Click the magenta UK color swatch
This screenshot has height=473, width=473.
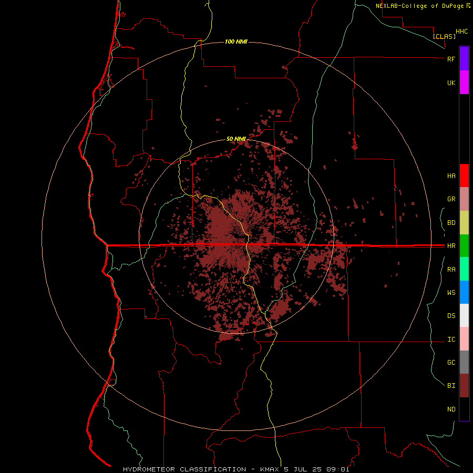[x=464, y=83]
